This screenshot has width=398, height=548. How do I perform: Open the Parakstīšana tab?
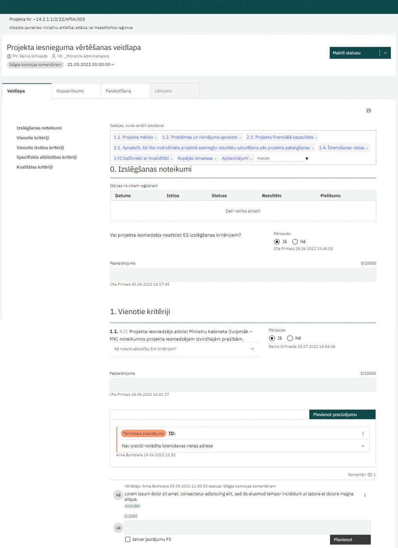coord(118,91)
